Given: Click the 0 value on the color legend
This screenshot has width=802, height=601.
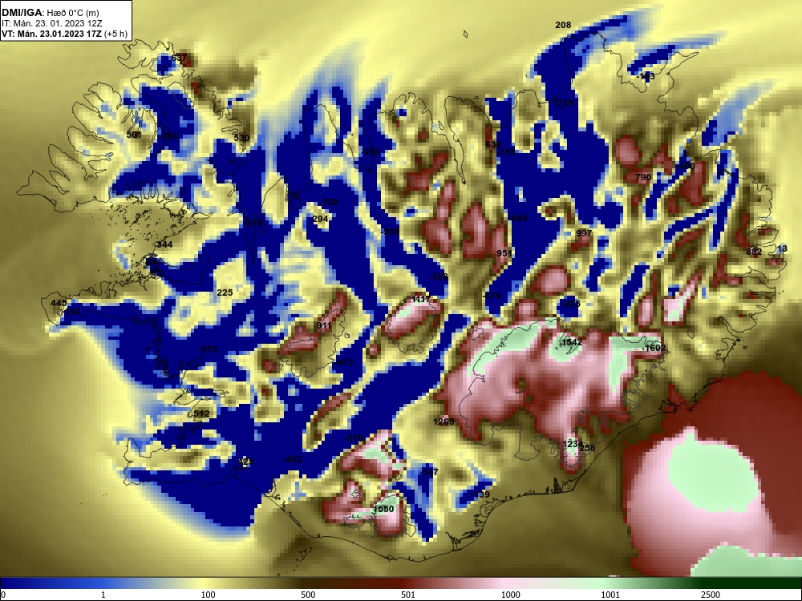Looking at the screenshot, I should click(x=3, y=595).
